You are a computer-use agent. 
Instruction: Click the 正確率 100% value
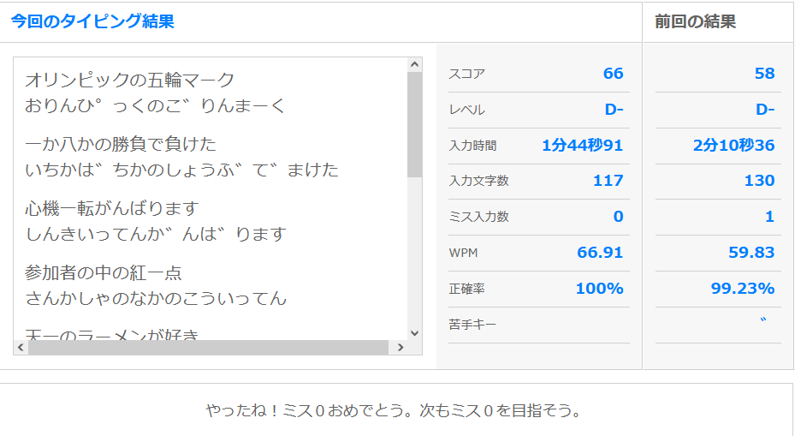click(x=599, y=289)
